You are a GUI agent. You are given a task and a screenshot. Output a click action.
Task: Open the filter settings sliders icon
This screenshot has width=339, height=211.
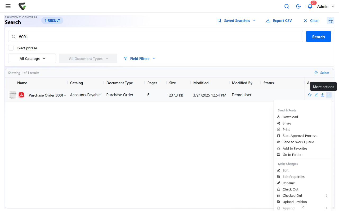click(331, 21)
